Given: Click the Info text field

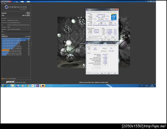Looking at the screenshot, I should pos(19,32).
